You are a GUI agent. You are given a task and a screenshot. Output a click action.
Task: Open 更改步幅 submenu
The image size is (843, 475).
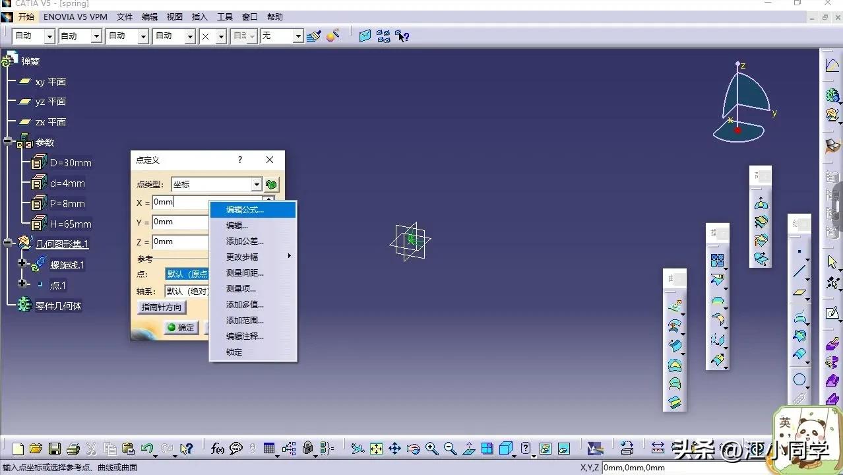[x=253, y=257]
